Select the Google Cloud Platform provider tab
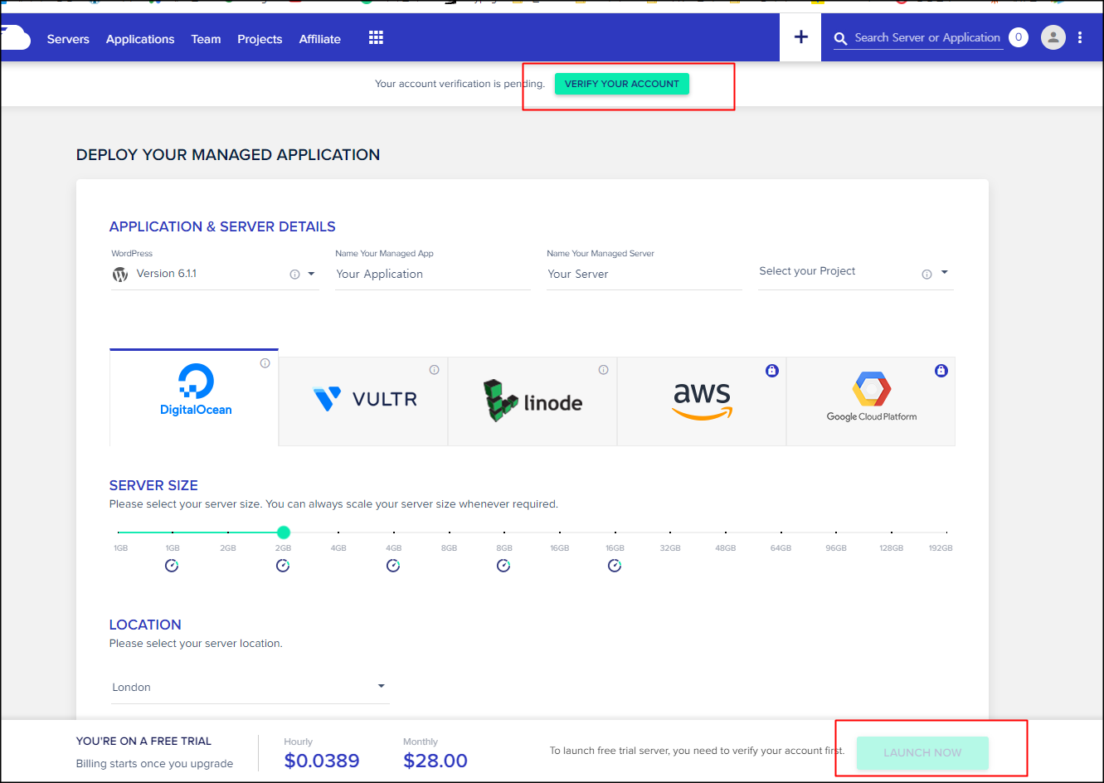Image resolution: width=1104 pixels, height=783 pixels. (871, 401)
